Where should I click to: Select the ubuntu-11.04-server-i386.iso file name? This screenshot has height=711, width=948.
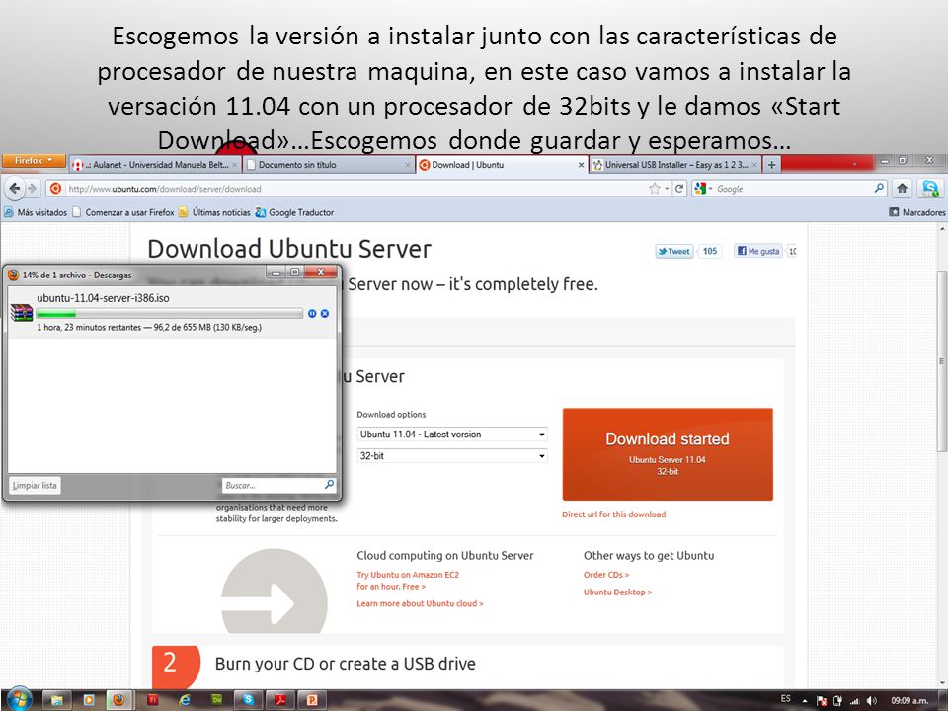pos(103,298)
